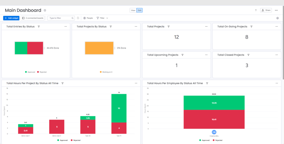Click the search magnifier in filter box
284x144 pixels.
click(x=72, y=18)
